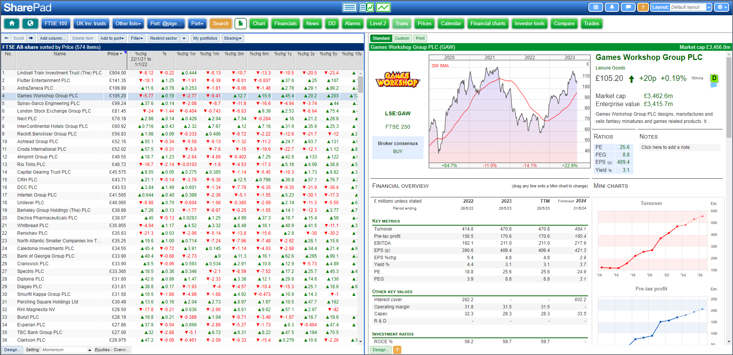Open the Level 2 view

point(378,24)
